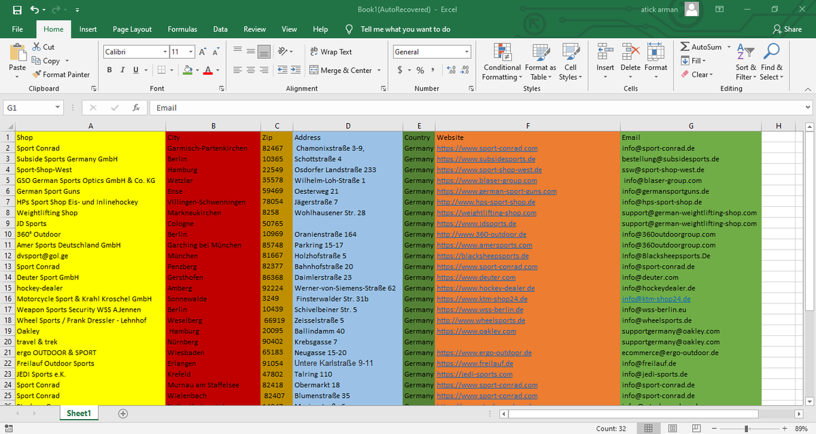Open the www.oakley.com website link
The height and width of the screenshot is (434, 816).
point(477,331)
